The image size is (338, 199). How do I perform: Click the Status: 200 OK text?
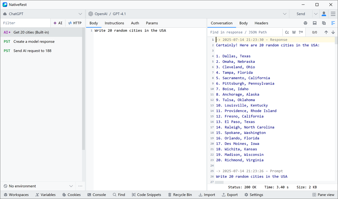tap(242, 187)
